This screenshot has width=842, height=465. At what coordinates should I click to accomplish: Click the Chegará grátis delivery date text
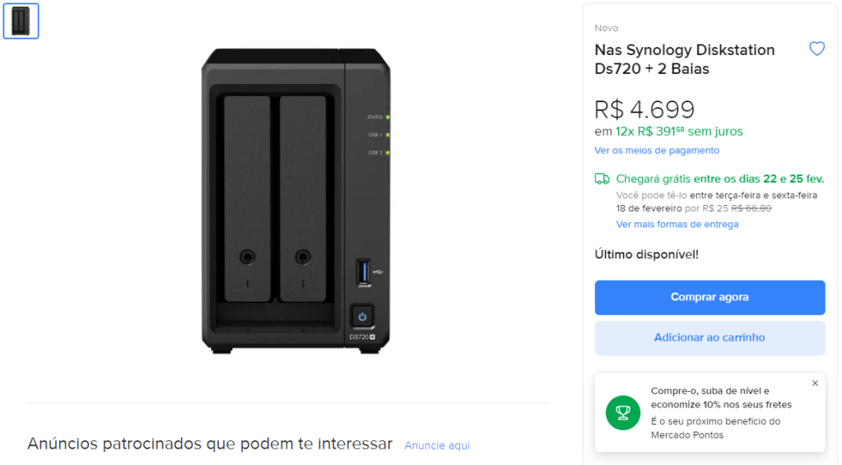coord(719,179)
